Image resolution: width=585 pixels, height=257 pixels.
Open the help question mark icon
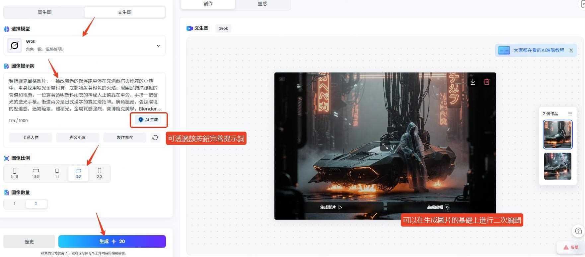[x=578, y=231]
